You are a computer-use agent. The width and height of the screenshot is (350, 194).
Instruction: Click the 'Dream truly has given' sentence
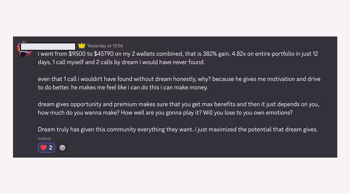coord(115,129)
